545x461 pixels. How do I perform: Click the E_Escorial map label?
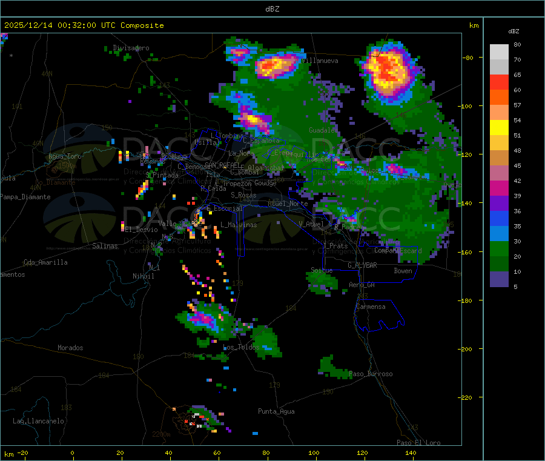click(225, 208)
